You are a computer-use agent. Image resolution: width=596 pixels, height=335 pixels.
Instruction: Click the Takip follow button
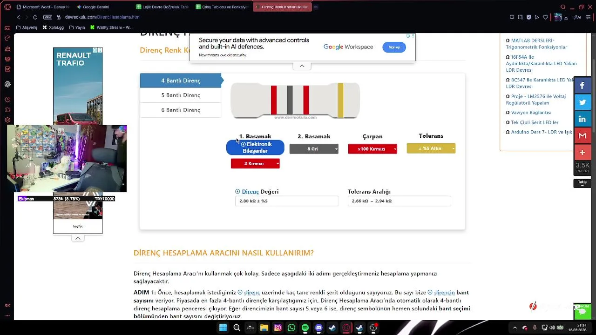click(582, 183)
